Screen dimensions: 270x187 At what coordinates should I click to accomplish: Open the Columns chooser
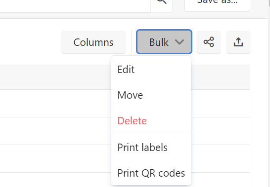pyautogui.click(x=93, y=42)
